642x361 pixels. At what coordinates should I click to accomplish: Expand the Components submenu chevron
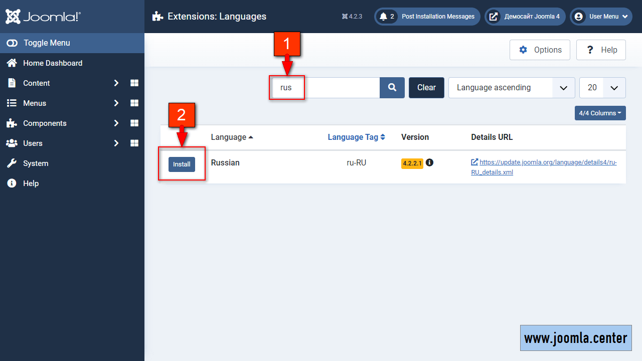click(116, 123)
